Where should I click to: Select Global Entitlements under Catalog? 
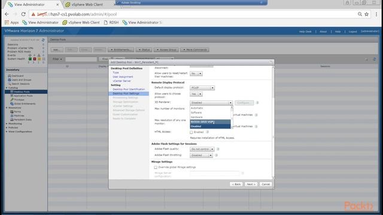click(x=23, y=103)
